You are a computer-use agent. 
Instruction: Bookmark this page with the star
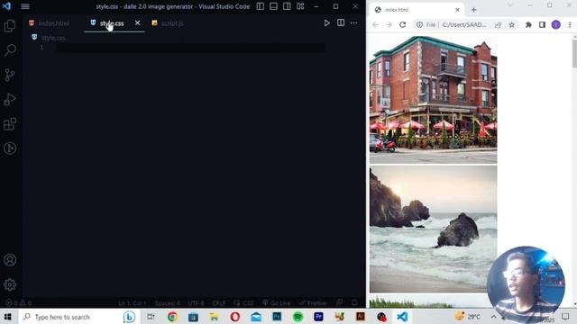point(511,25)
